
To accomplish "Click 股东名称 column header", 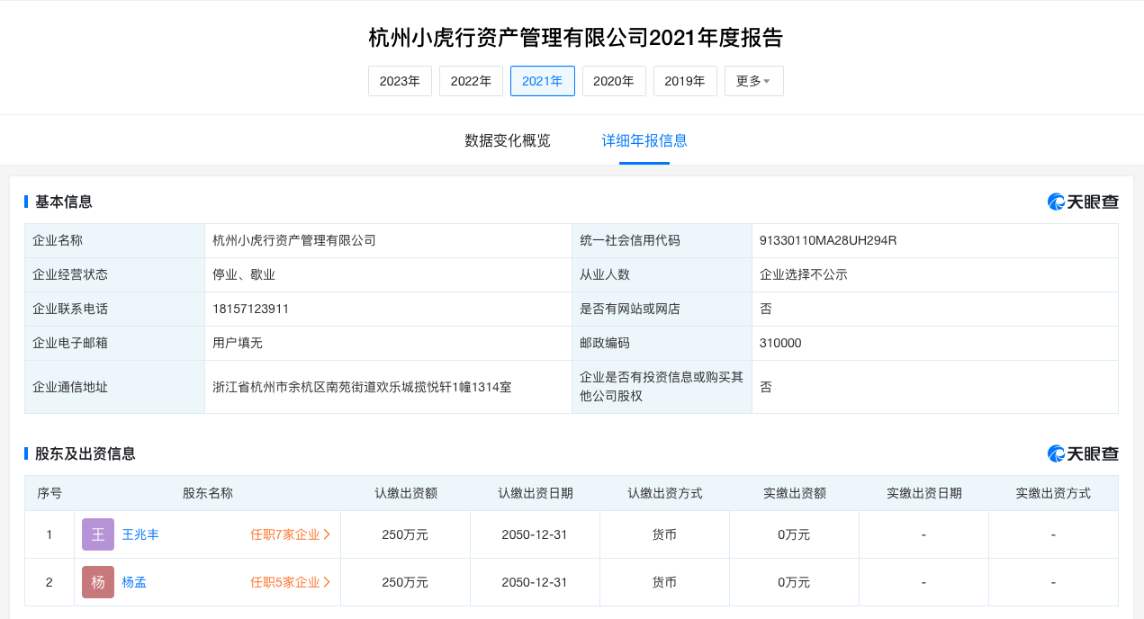I will coord(208,493).
